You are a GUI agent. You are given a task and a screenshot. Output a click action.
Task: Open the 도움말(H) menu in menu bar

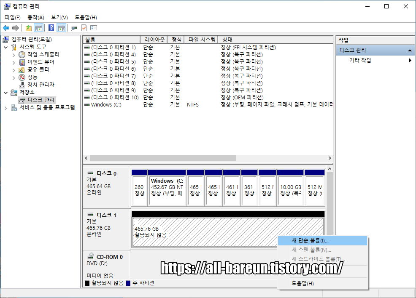(86, 17)
